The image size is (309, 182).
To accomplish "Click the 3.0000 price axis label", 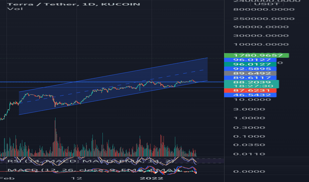I will tap(249, 109).
